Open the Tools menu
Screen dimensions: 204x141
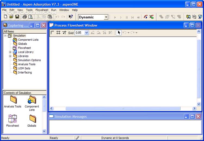(29, 10)
